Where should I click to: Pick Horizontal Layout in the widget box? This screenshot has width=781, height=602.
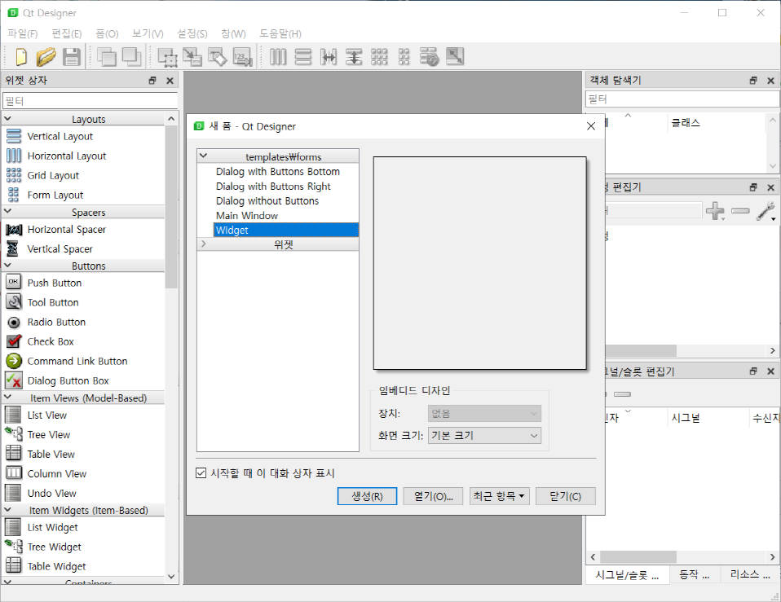[x=67, y=156]
